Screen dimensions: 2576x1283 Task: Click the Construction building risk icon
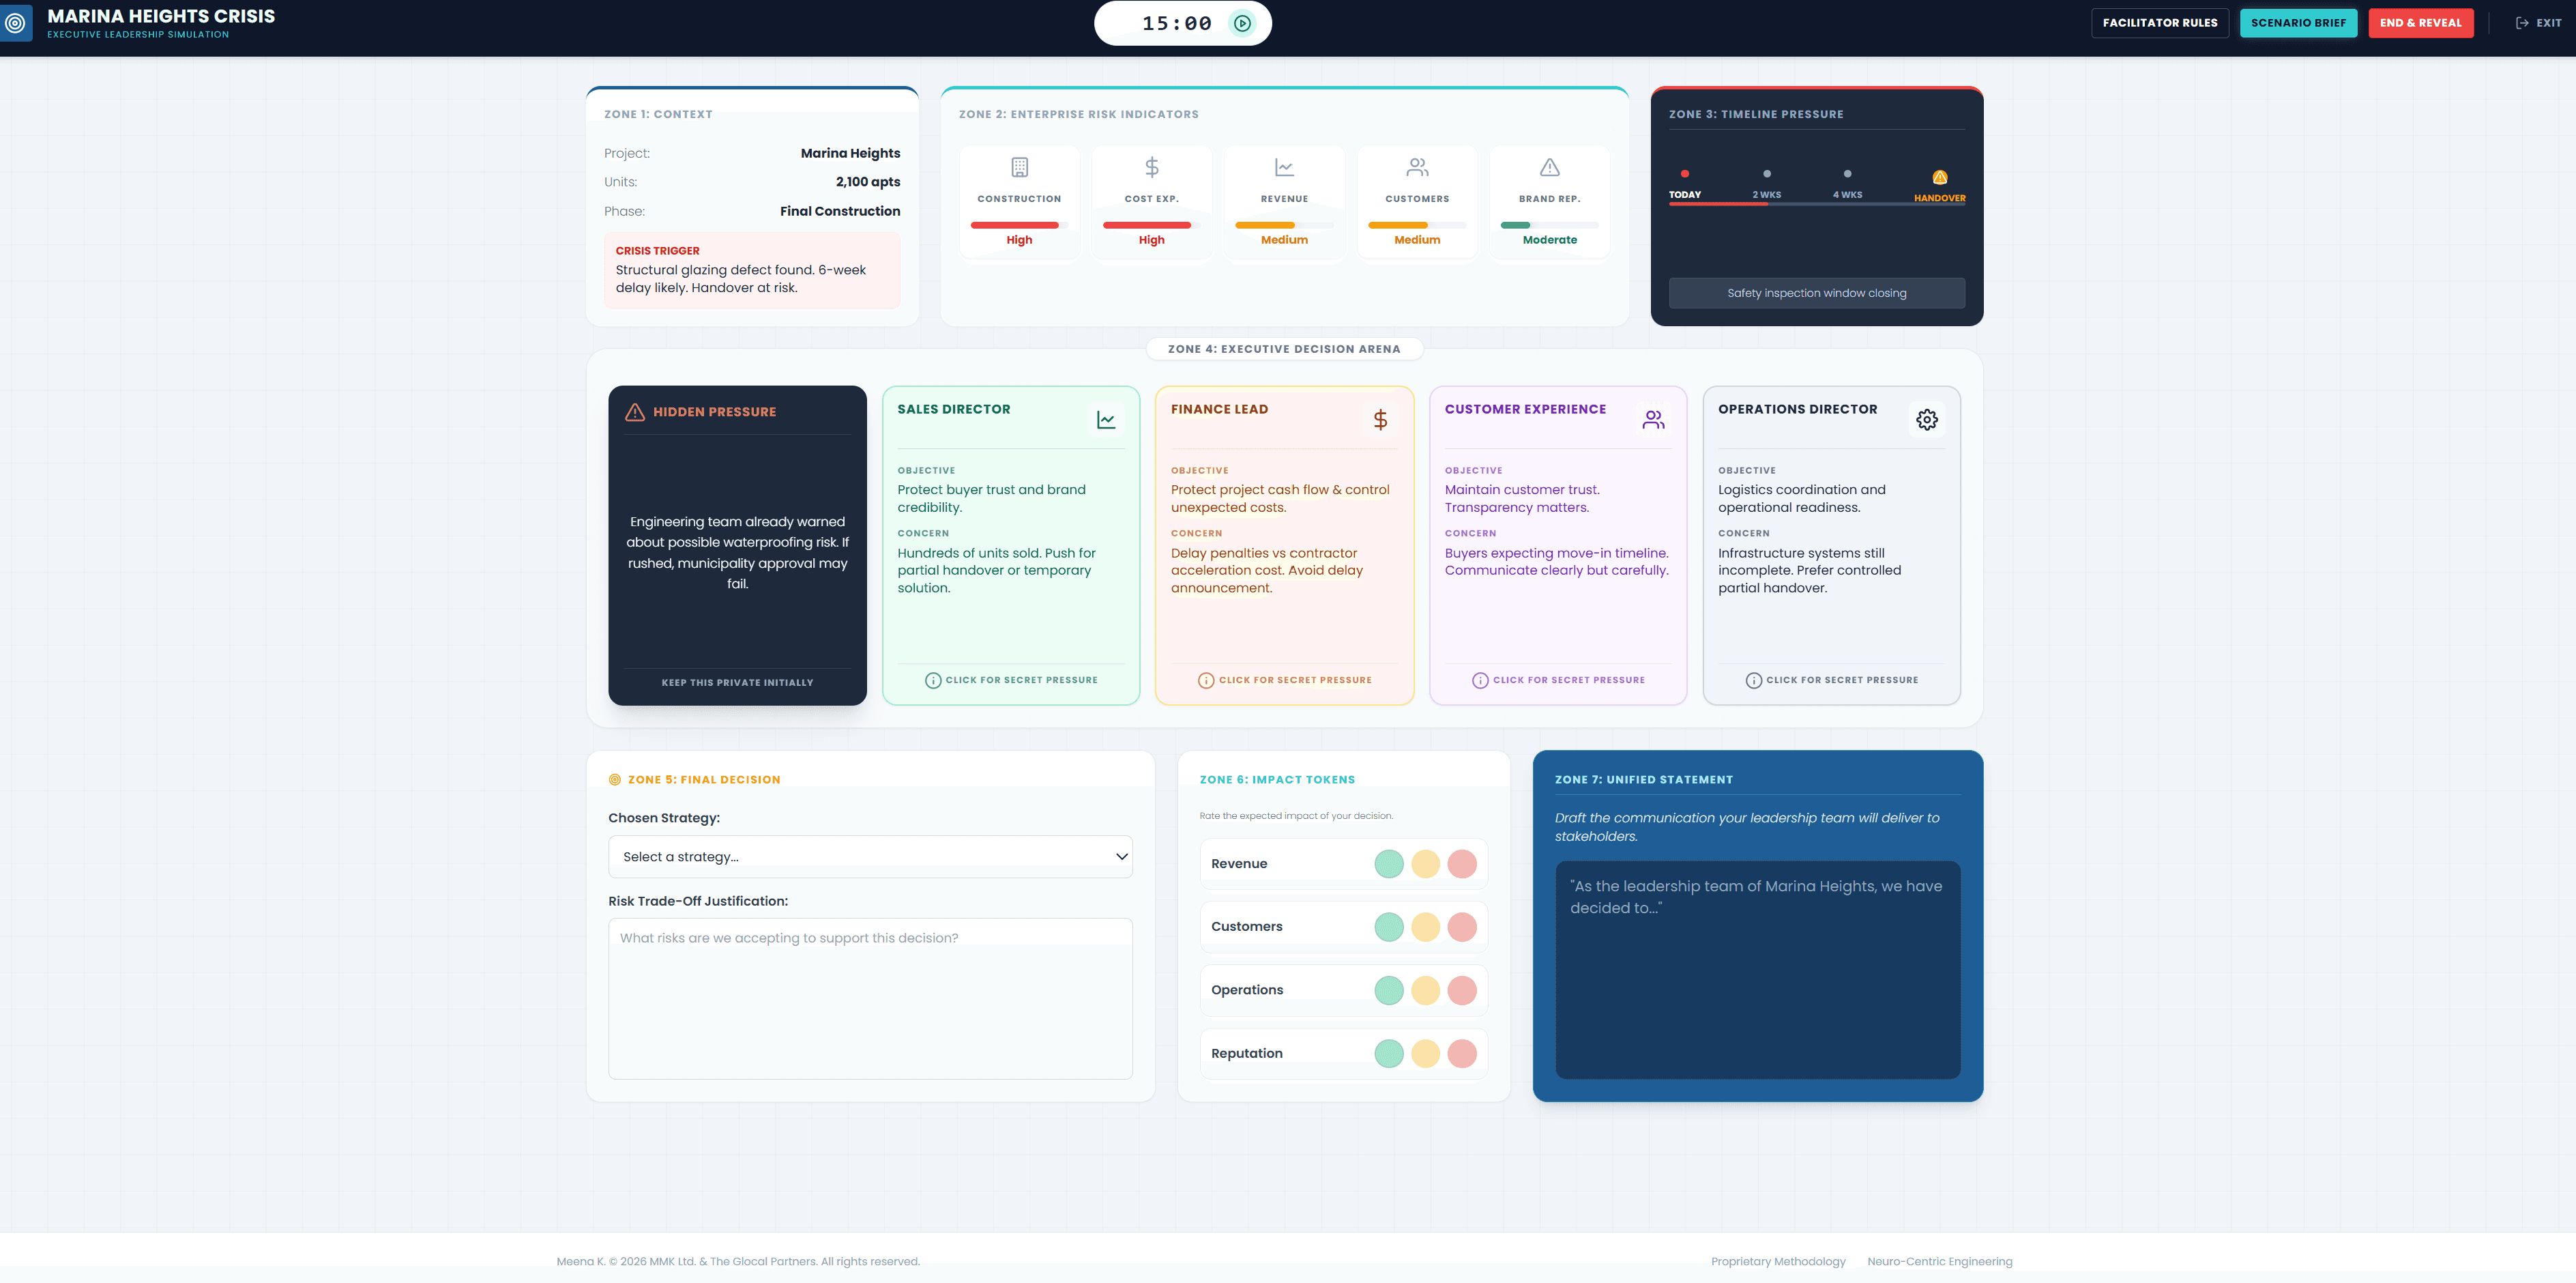[x=1019, y=167]
